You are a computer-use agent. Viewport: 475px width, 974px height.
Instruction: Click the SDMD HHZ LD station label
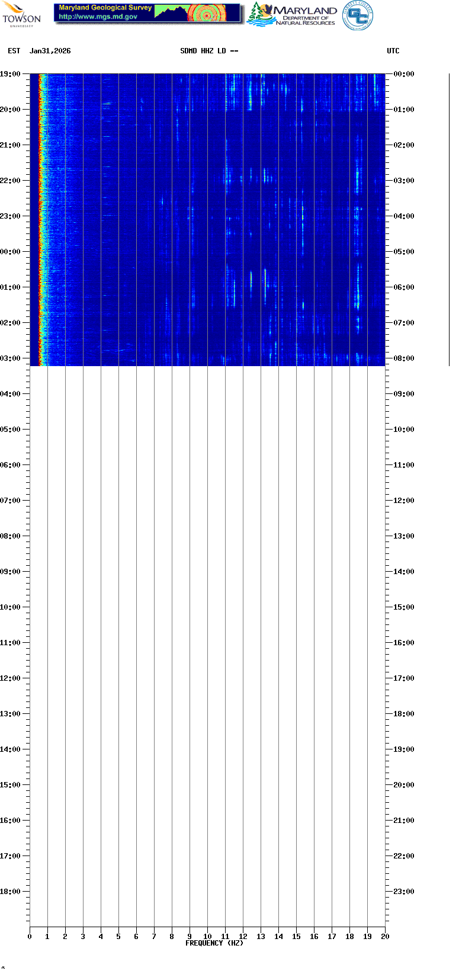pos(208,51)
